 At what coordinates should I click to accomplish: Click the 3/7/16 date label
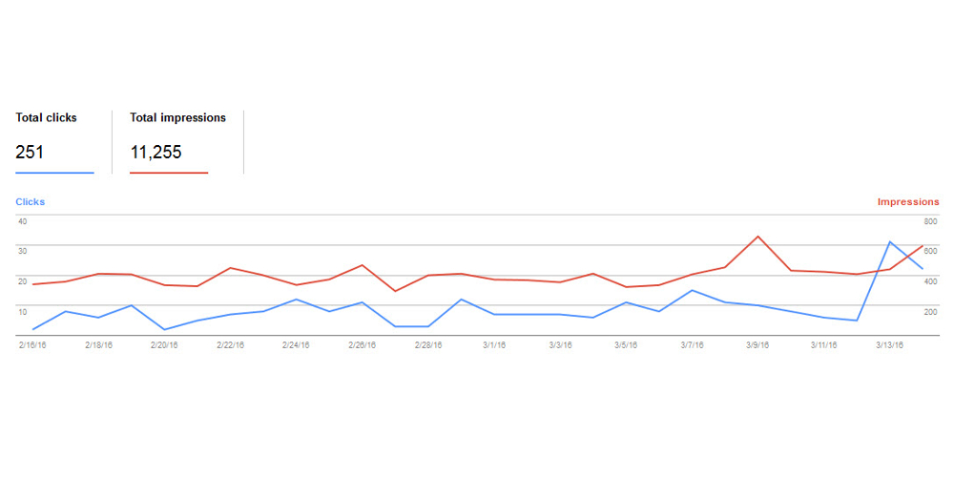[693, 345]
